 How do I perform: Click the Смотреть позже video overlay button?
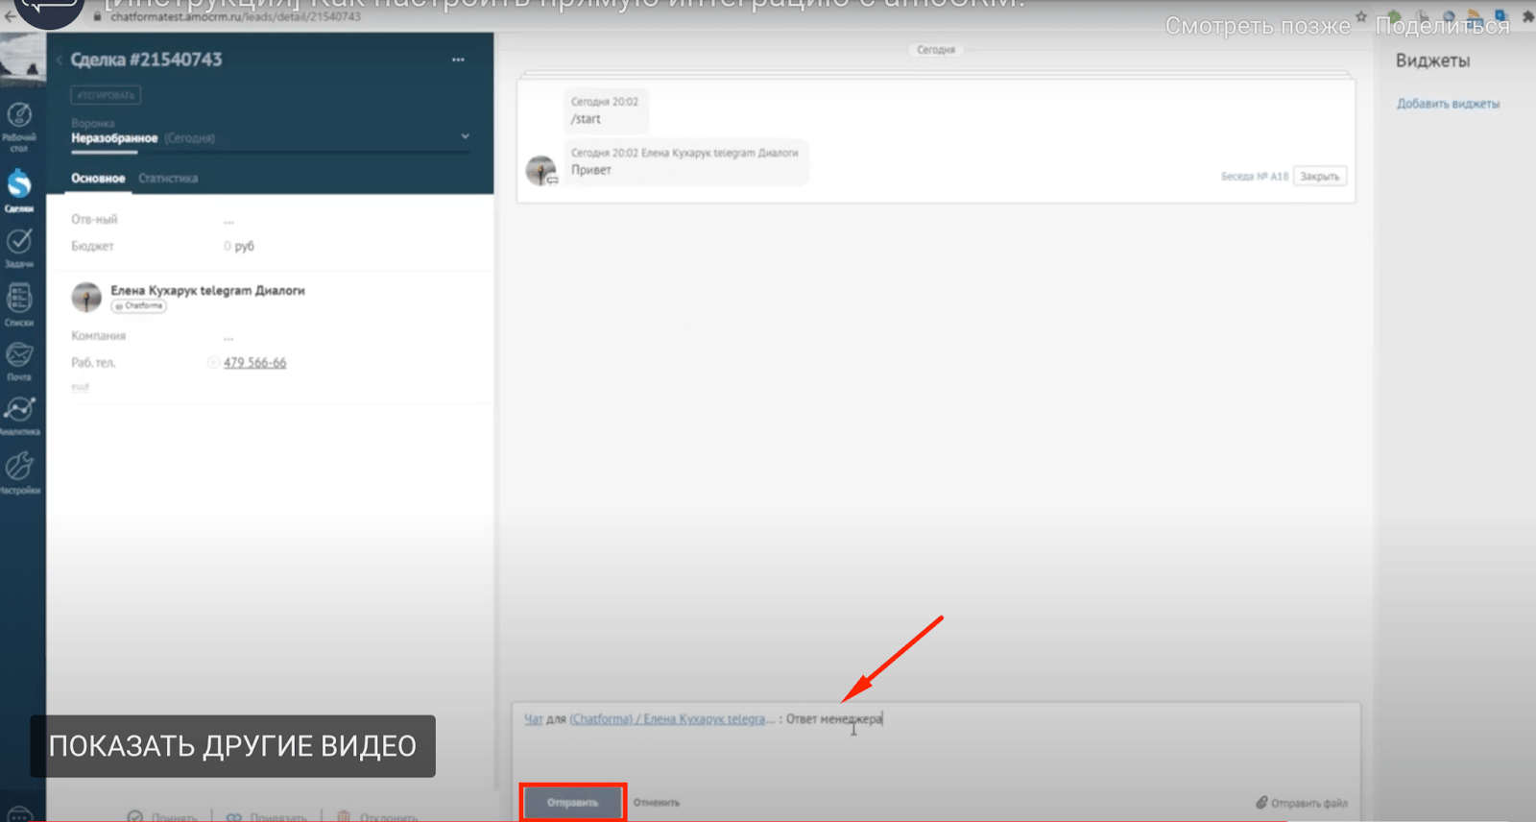click(x=1258, y=26)
